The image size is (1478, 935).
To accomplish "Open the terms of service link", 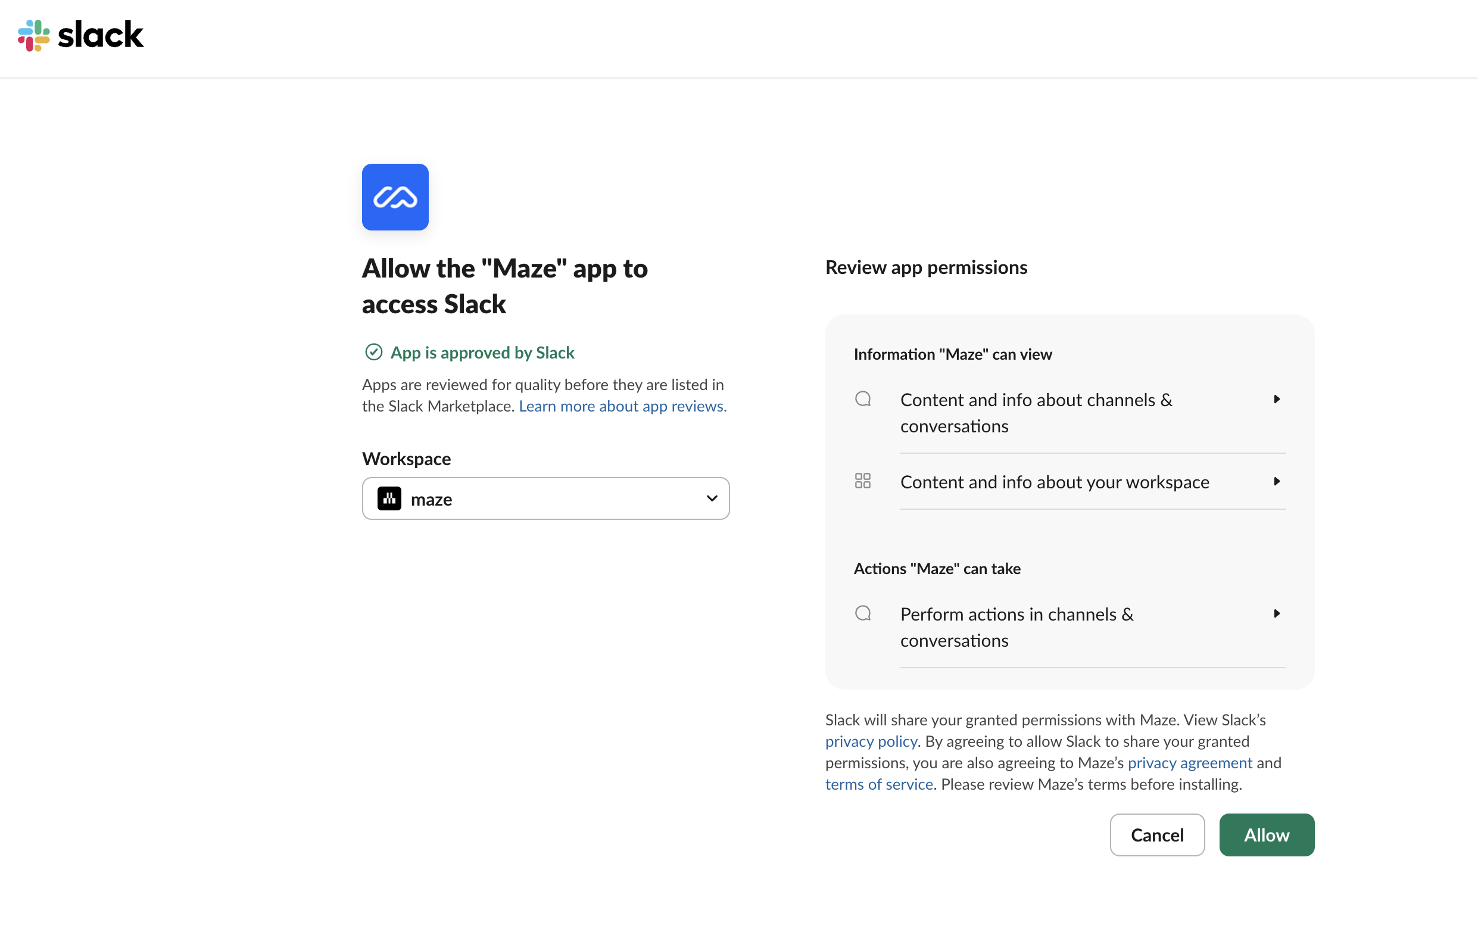I will click(878, 784).
